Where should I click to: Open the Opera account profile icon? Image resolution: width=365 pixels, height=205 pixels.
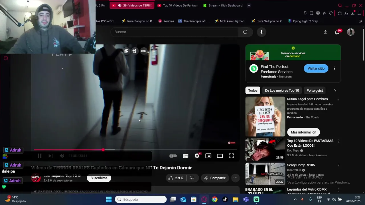point(346,13)
